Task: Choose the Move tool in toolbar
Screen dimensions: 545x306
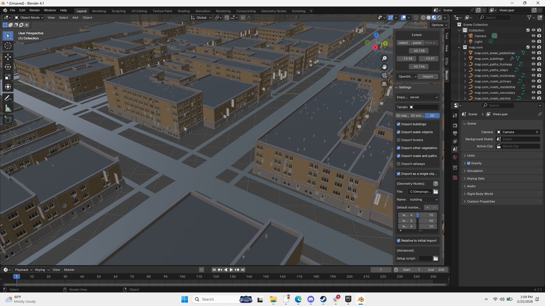Action: coord(8,57)
